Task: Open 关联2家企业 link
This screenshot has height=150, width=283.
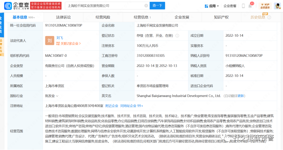Action: tap(70, 44)
